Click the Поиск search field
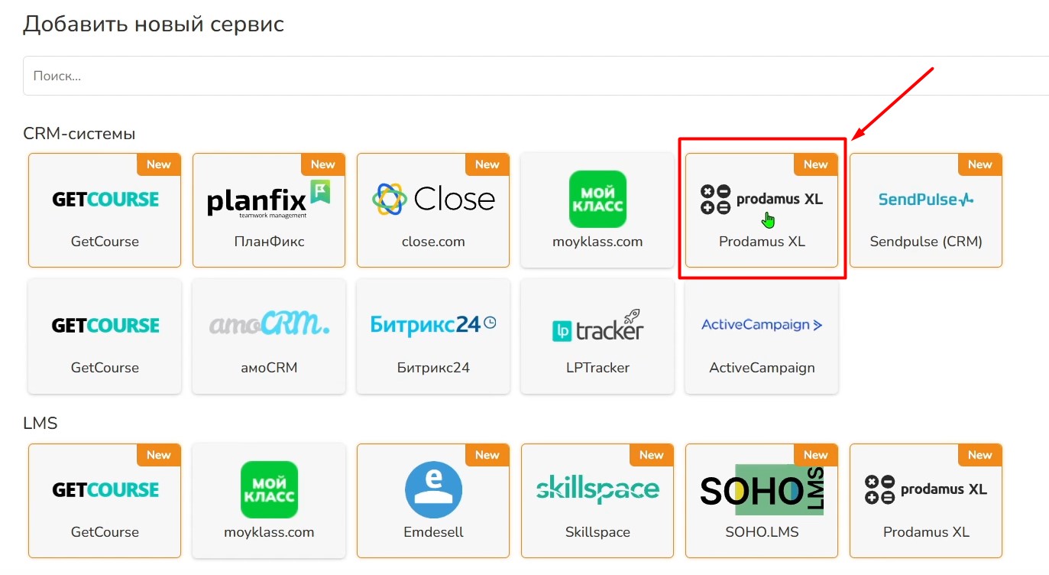The image size is (1049, 575). pos(535,76)
